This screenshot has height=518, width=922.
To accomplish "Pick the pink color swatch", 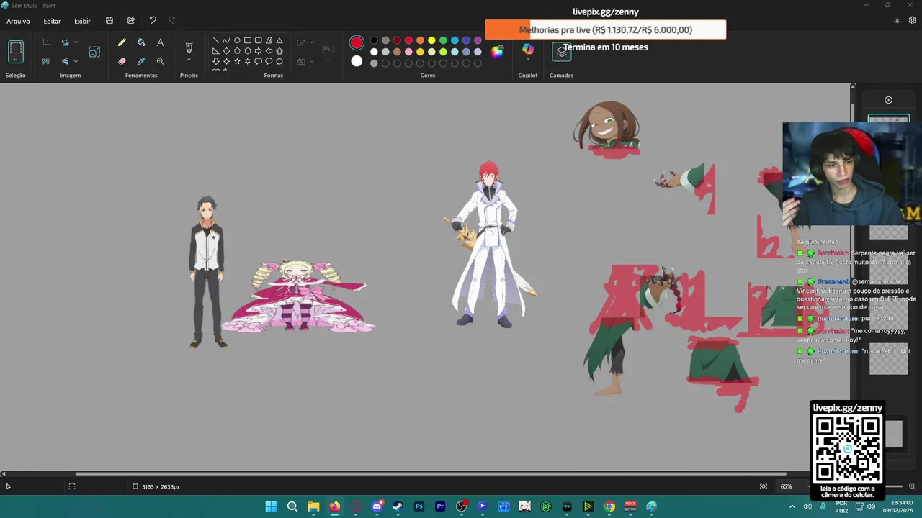I will click(x=408, y=52).
